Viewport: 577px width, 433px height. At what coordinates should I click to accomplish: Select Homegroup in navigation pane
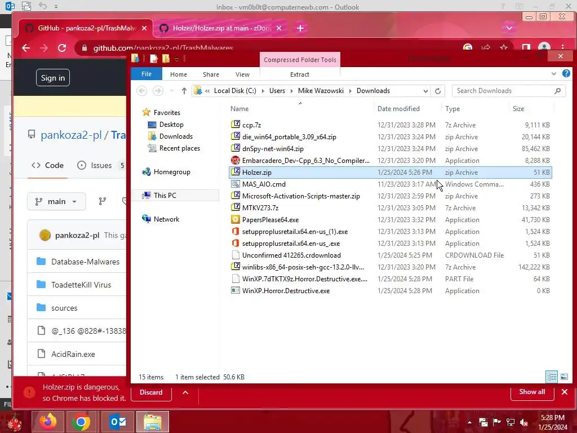pos(172,171)
